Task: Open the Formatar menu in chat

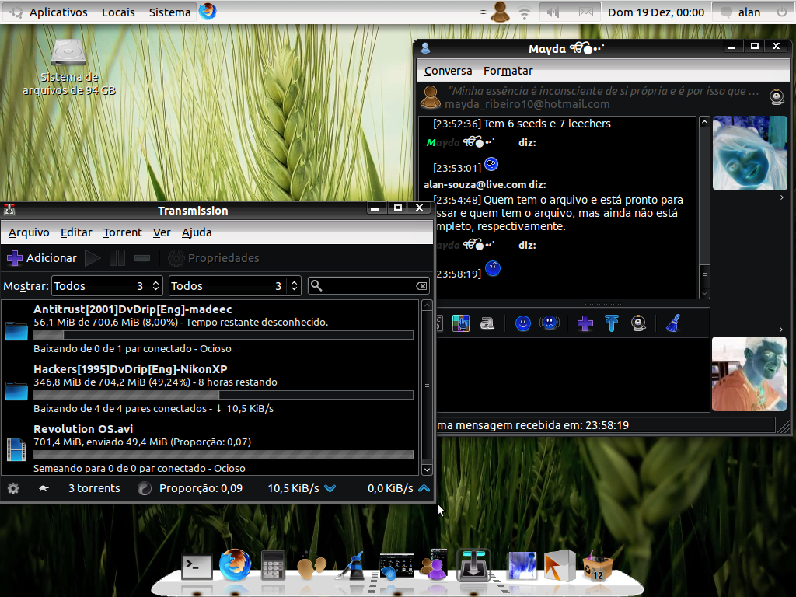Action: click(x=508, y=71)
